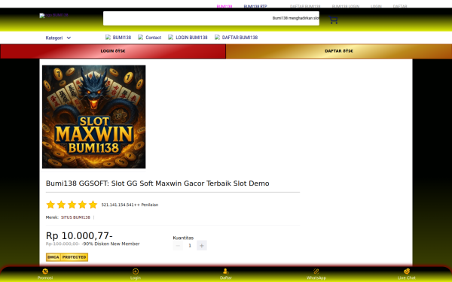Image resolution: width=452 pixels, height=282 pixels.
Task: Click the red LOGIN banner button
Action: point(113,51)
